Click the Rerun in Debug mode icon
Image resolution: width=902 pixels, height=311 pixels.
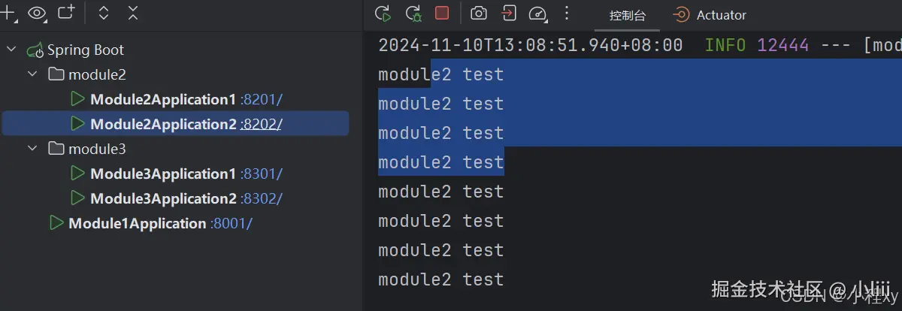[413, 14]
